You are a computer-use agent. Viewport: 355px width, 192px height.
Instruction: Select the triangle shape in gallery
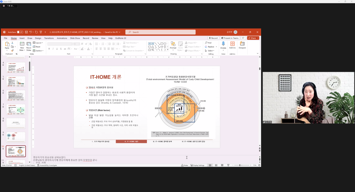click(x=153, y=47)
